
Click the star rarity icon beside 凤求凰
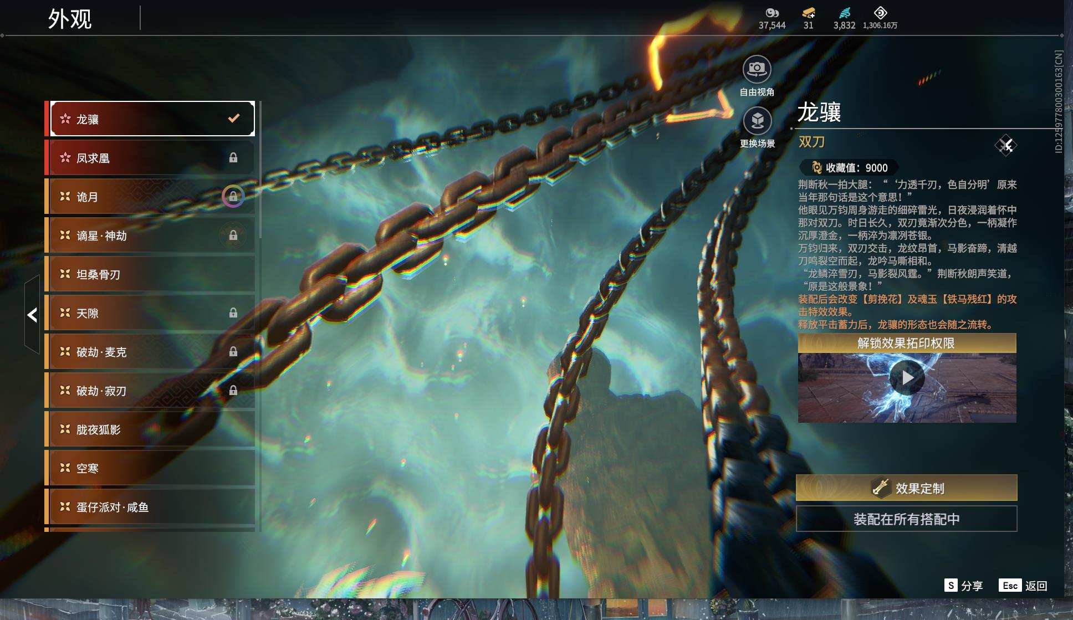[x=65, y=157]
